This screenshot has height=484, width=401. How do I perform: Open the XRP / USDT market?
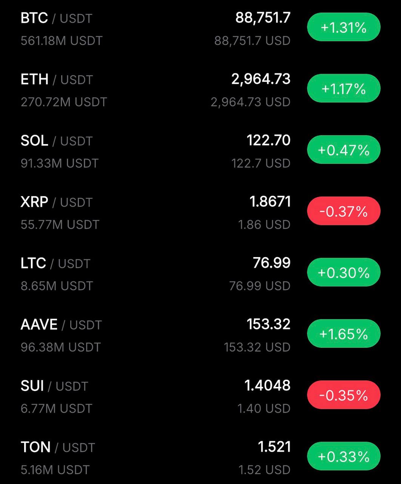click(x=57, y=202)
